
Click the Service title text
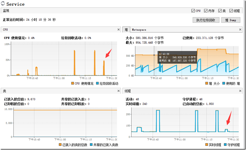click(16, 4)
